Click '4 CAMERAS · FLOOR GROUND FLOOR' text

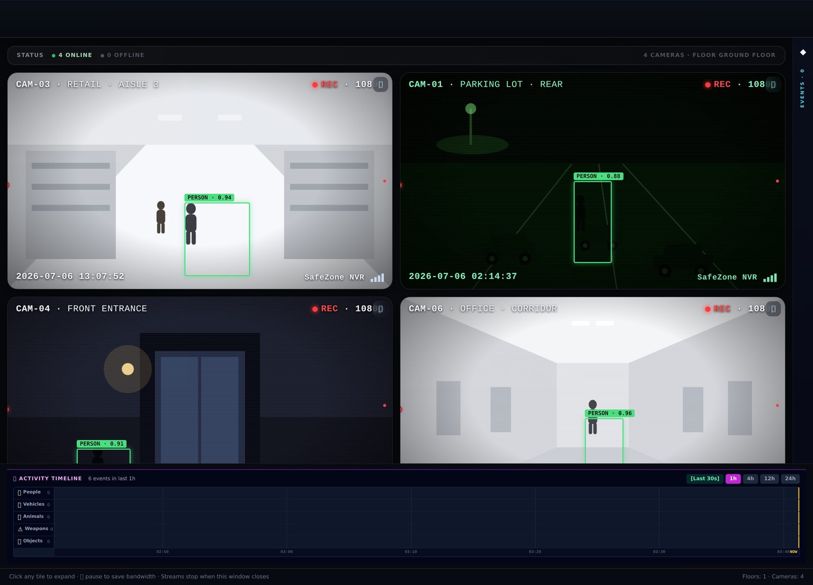pyautogui.click(x=709, y=55)
